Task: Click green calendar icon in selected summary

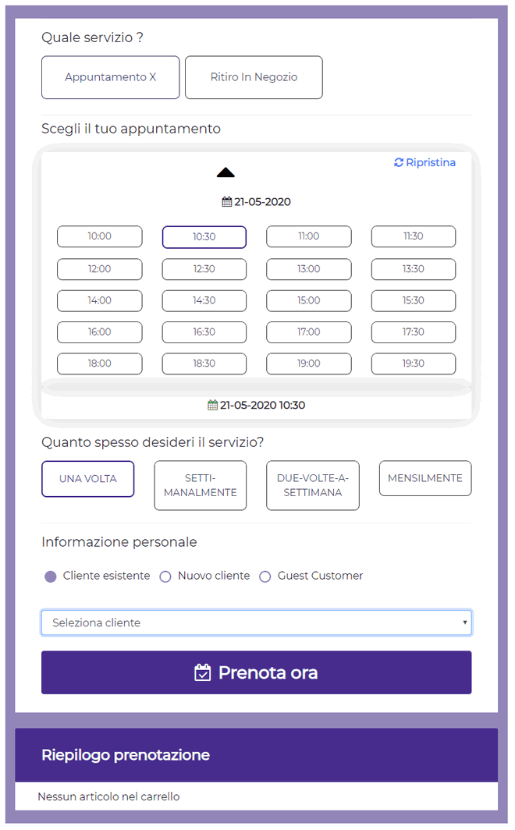Action: coord(212,406)
